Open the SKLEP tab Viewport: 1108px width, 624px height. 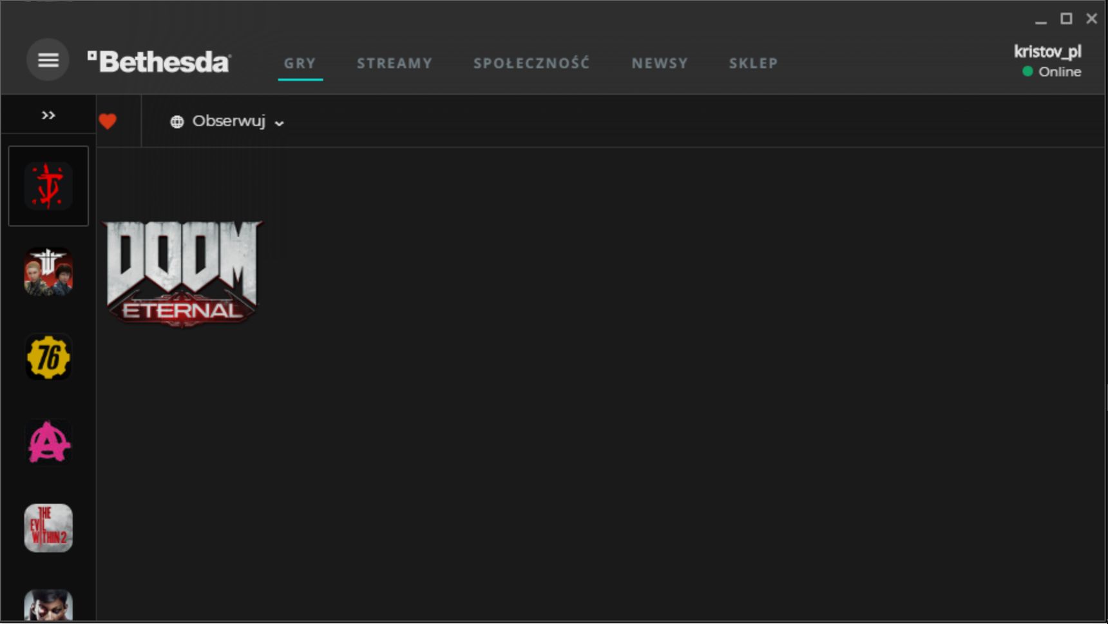[x=754, y=63]
